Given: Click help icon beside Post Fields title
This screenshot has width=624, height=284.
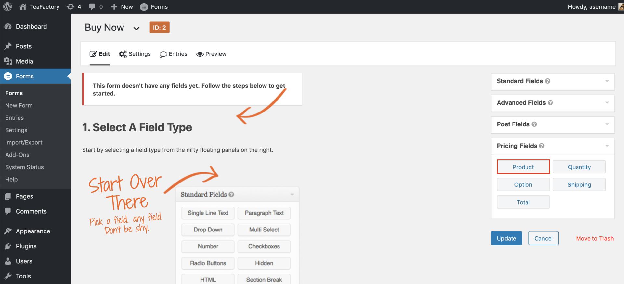Looking at the screenshot, I should click(534, 124).
